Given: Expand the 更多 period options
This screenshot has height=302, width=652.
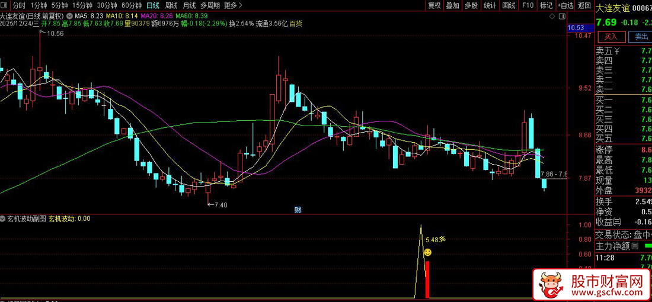Looking at the screenshot, I should click(x=233, y=5).
